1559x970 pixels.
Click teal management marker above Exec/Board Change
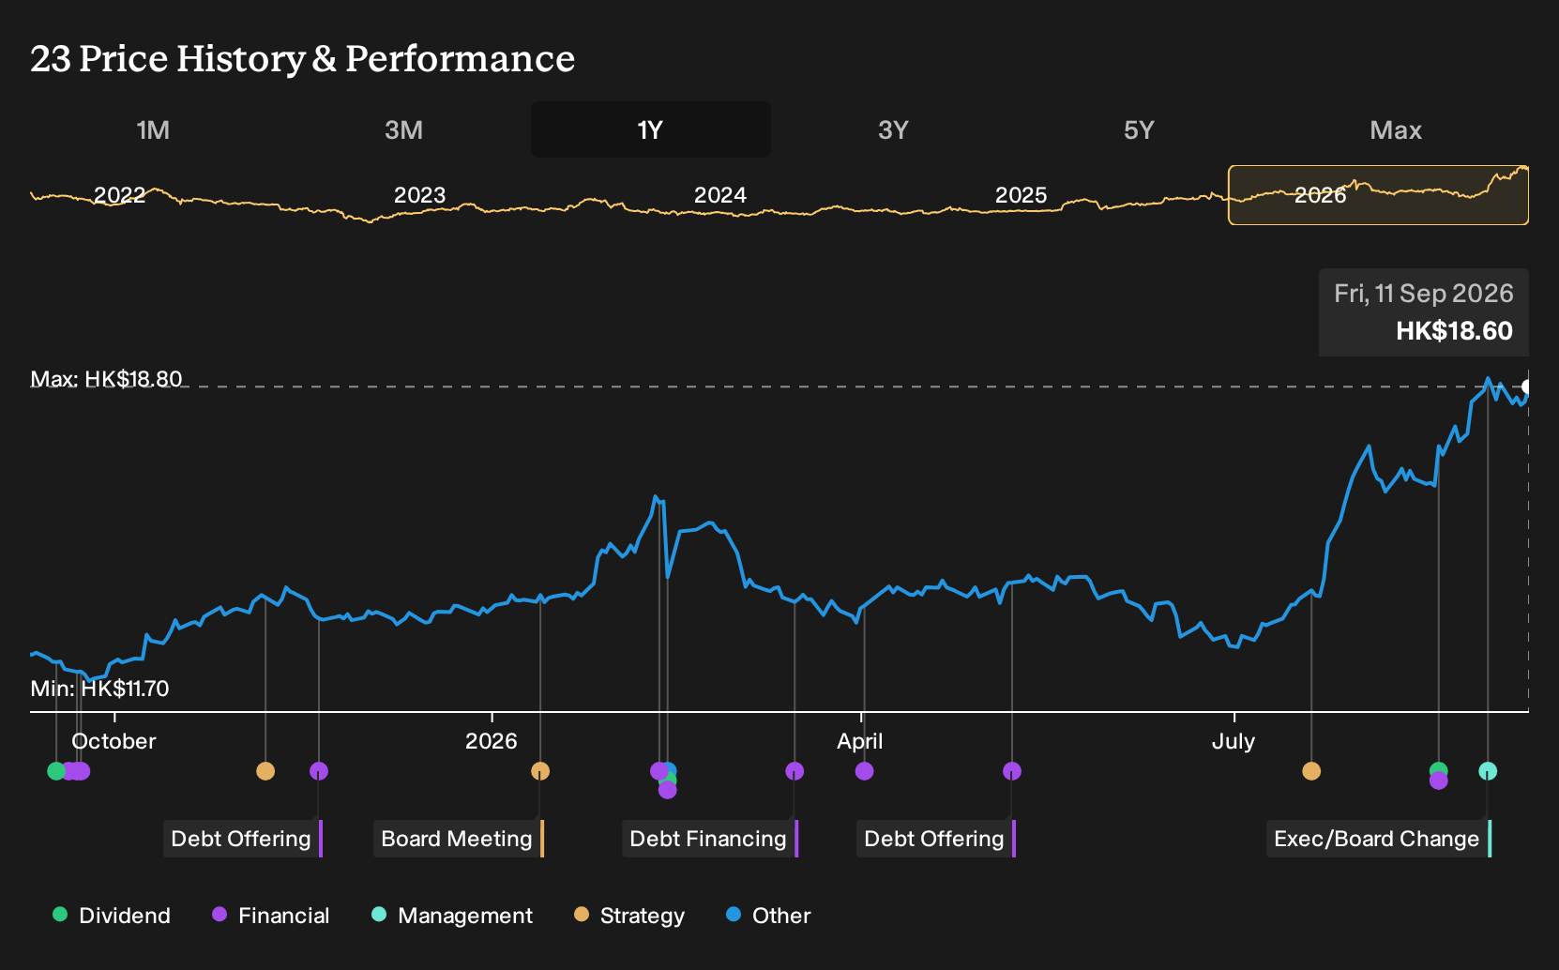1488,771
